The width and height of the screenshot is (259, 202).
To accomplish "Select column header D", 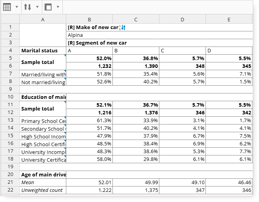I will [182, 20].
